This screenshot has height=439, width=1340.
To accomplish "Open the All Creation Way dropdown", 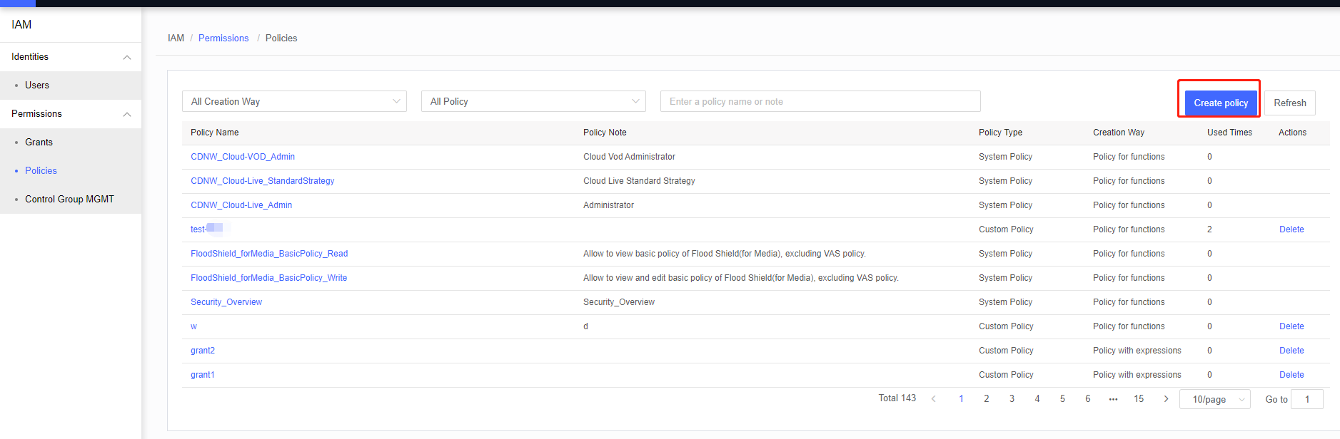I will tap(294, 101).
